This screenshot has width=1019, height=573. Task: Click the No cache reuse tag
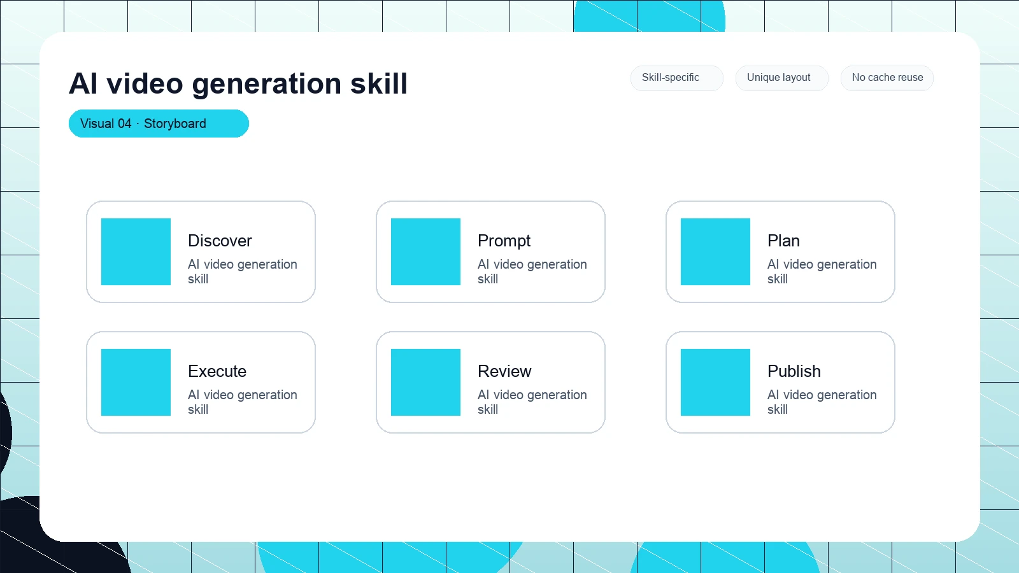coord(887,78)
